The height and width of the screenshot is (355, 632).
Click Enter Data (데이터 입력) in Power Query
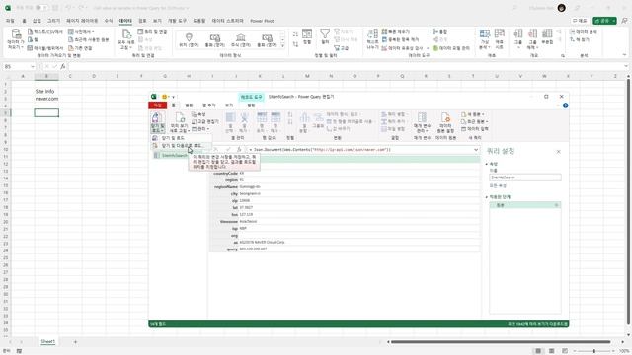tap(475, 129)
